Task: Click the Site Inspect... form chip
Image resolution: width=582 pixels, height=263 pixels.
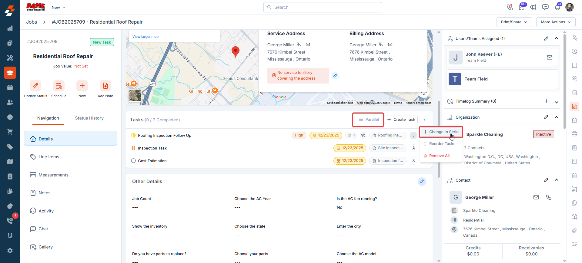Action: 388,148
